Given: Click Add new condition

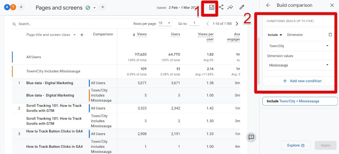Looking at the screenshot, I should pyautogui.click(x=302, y=81).
